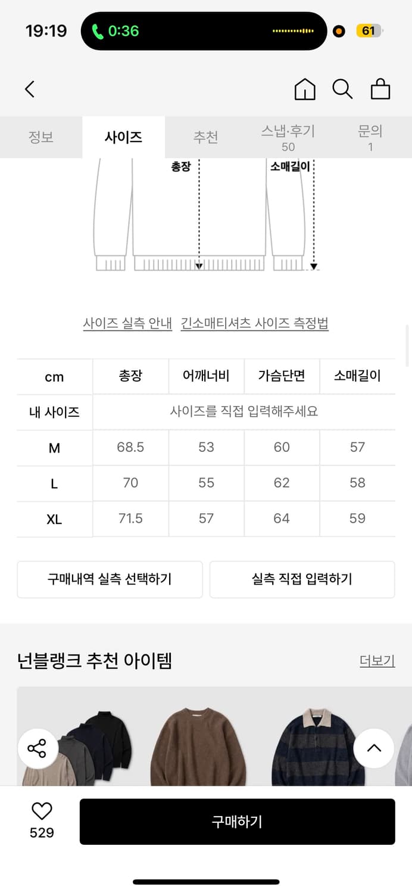The width and height of the screenshot is (412, 893).
Task: Tap the 구매내역 실측 선택하기 button
Action: [x=110, y=579]
